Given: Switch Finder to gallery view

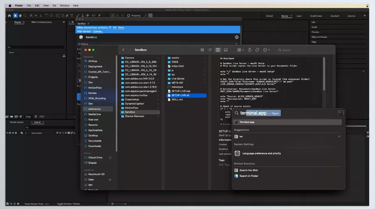Looking at the screenshot, I should pos(225,50).
